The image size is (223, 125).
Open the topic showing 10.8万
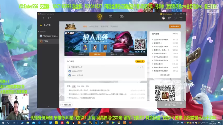click(165, 46)
